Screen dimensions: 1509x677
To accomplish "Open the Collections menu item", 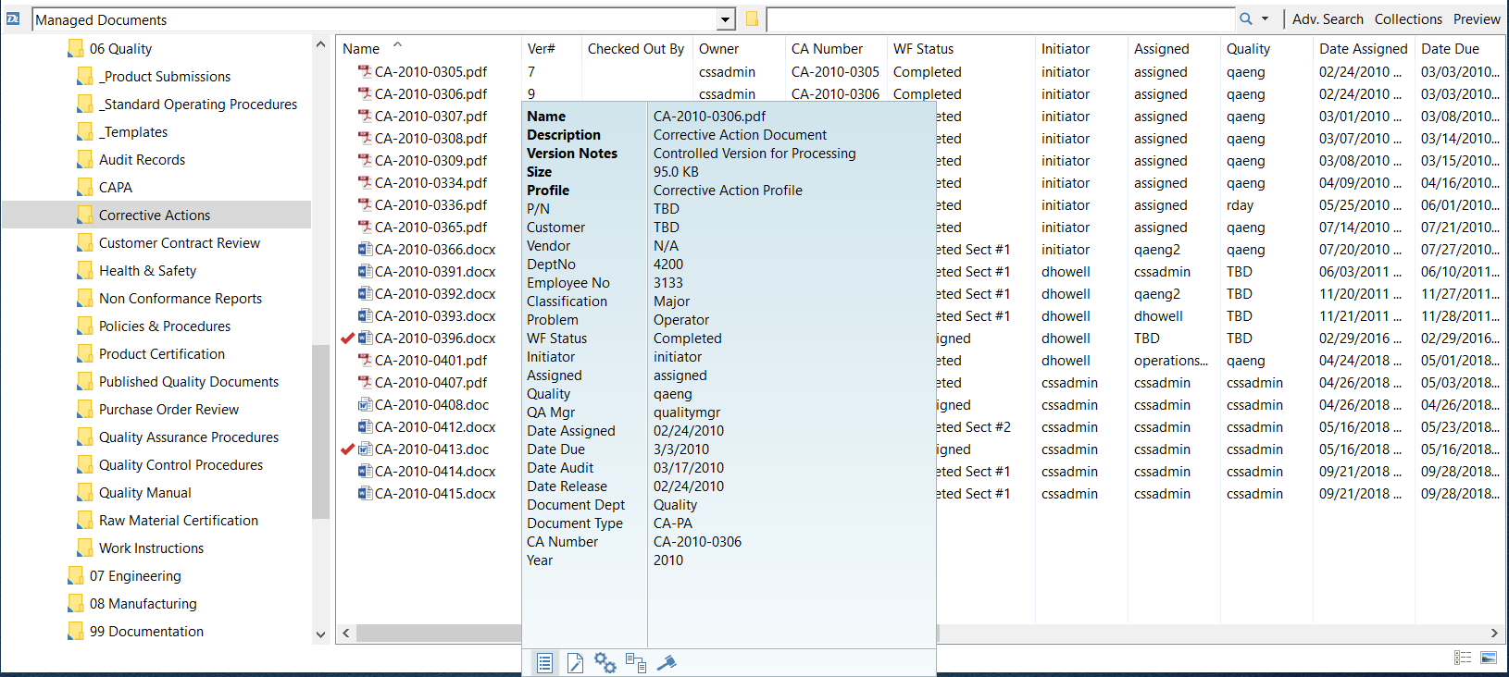I will click(x=1407, y=19).
